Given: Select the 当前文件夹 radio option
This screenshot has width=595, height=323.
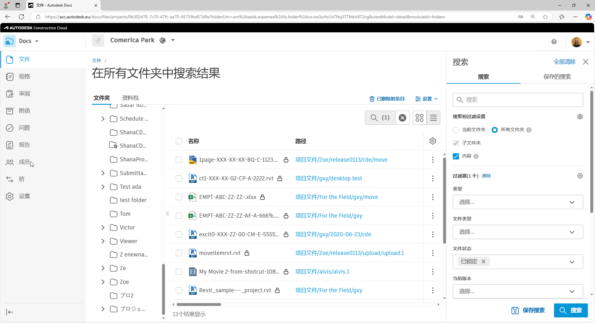Looking at the screenshot, I should pyautogui.click(x=456, y=130).
